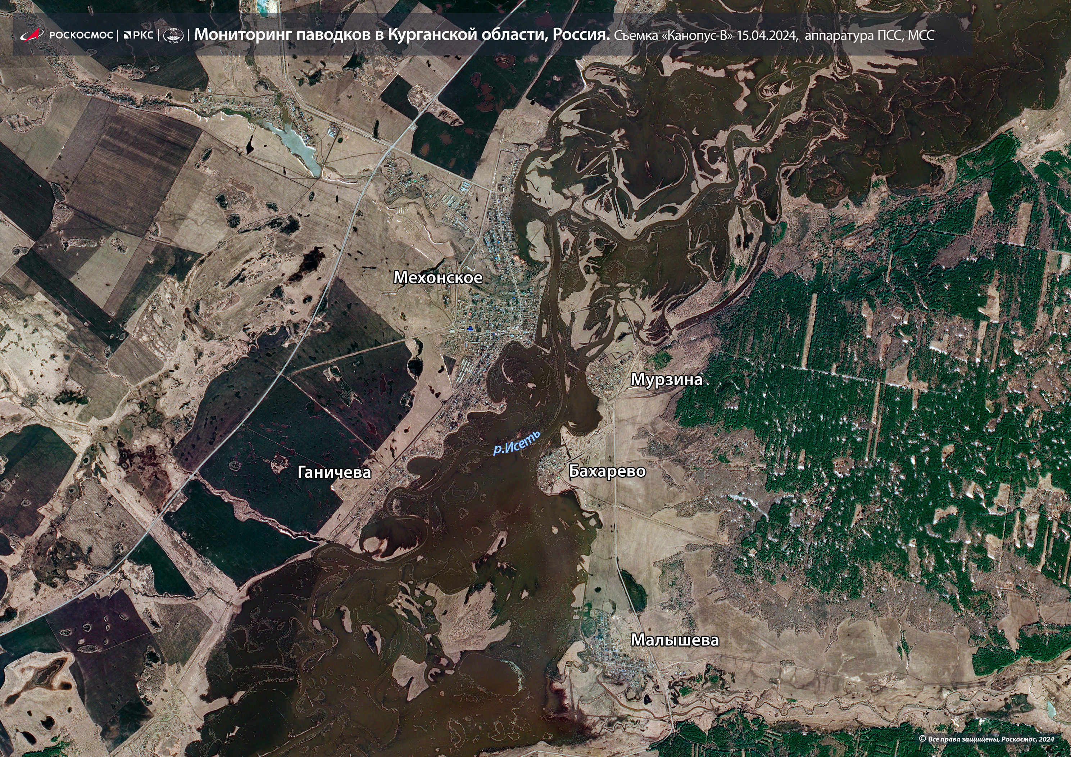The height and width of the screenshot is (757, 1071).
Task: Click the copyright symbol at bottom right
Action: (x=922, y=739)
